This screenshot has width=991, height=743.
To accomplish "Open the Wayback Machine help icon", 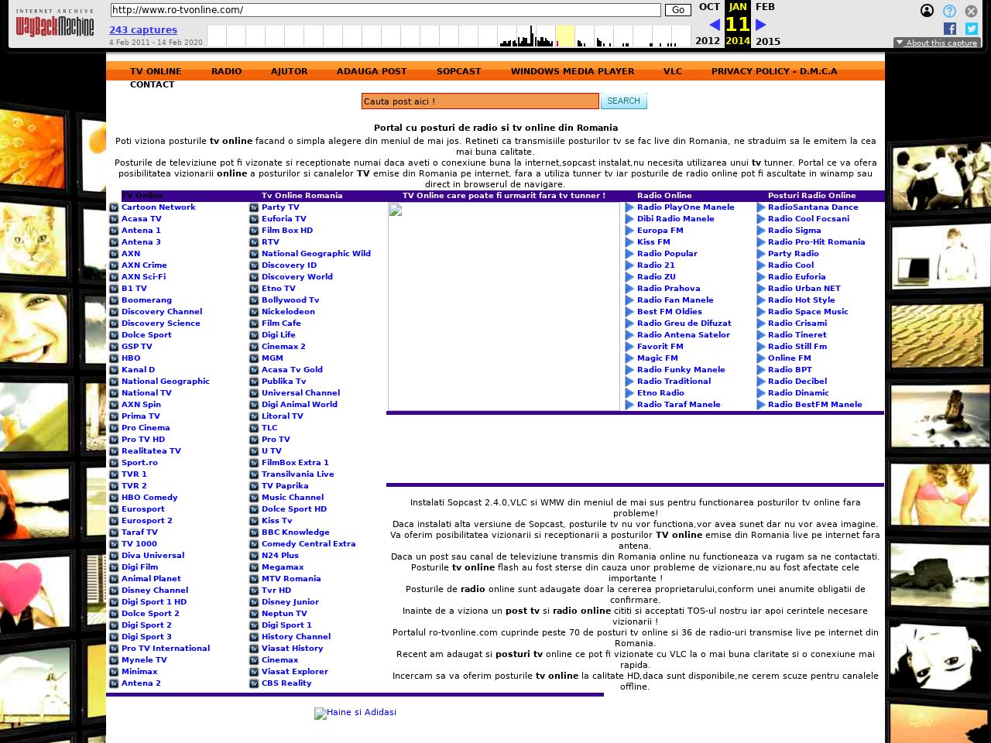I will click(x=949, y=11).
